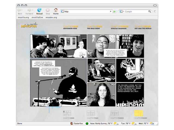Click the toolbar toggle pill button
This screenshot has width=174, height=130.
tap(155, 5)
